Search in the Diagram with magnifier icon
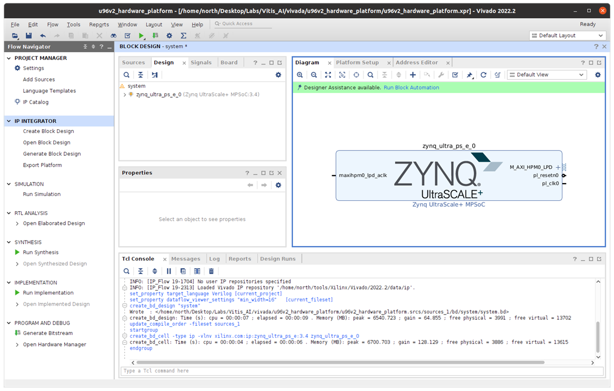614x391 pixels. coord(371,75)
